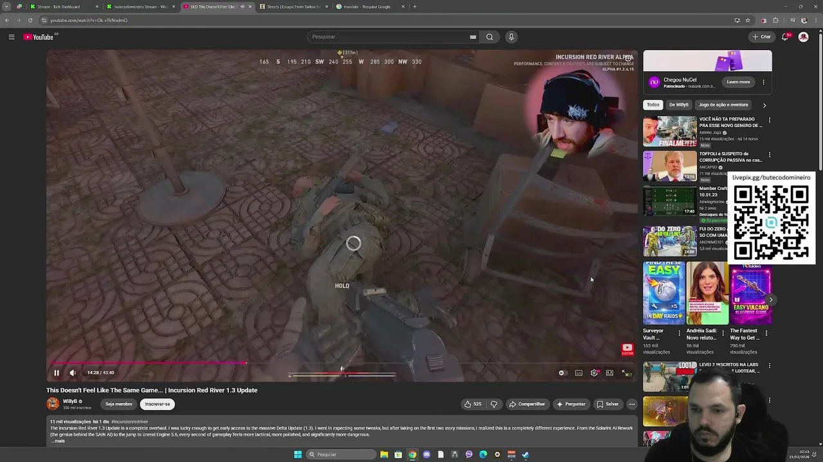Select the Todos filter chip
823x462 pixels.
click(653, 105)
